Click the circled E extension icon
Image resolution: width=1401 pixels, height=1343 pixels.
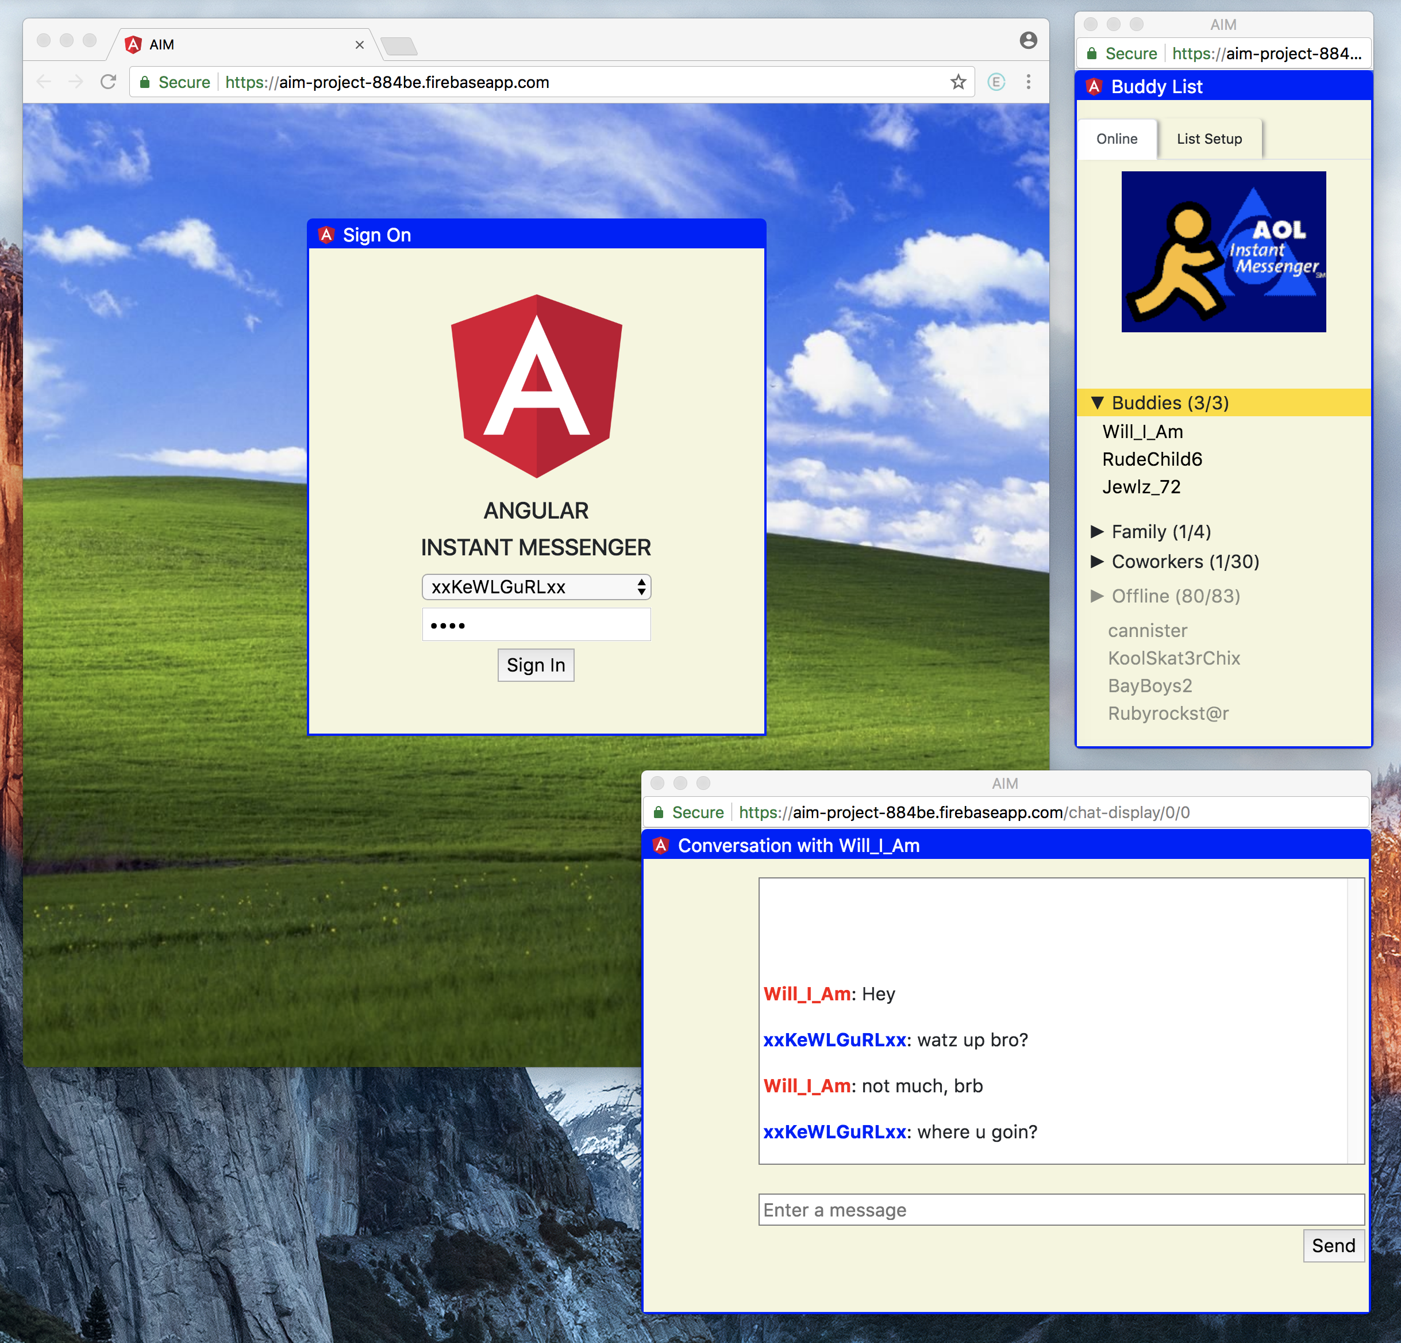996,82
